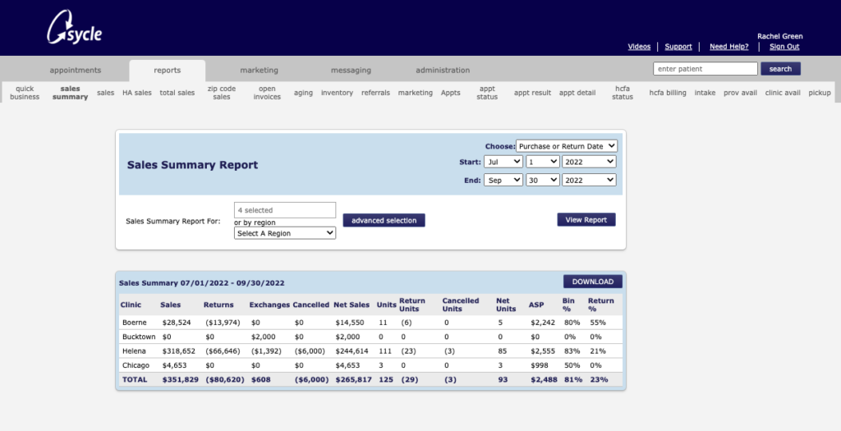Click the Sycle logo
Screen dimensions: 841x431
click(x=75, y=28)
